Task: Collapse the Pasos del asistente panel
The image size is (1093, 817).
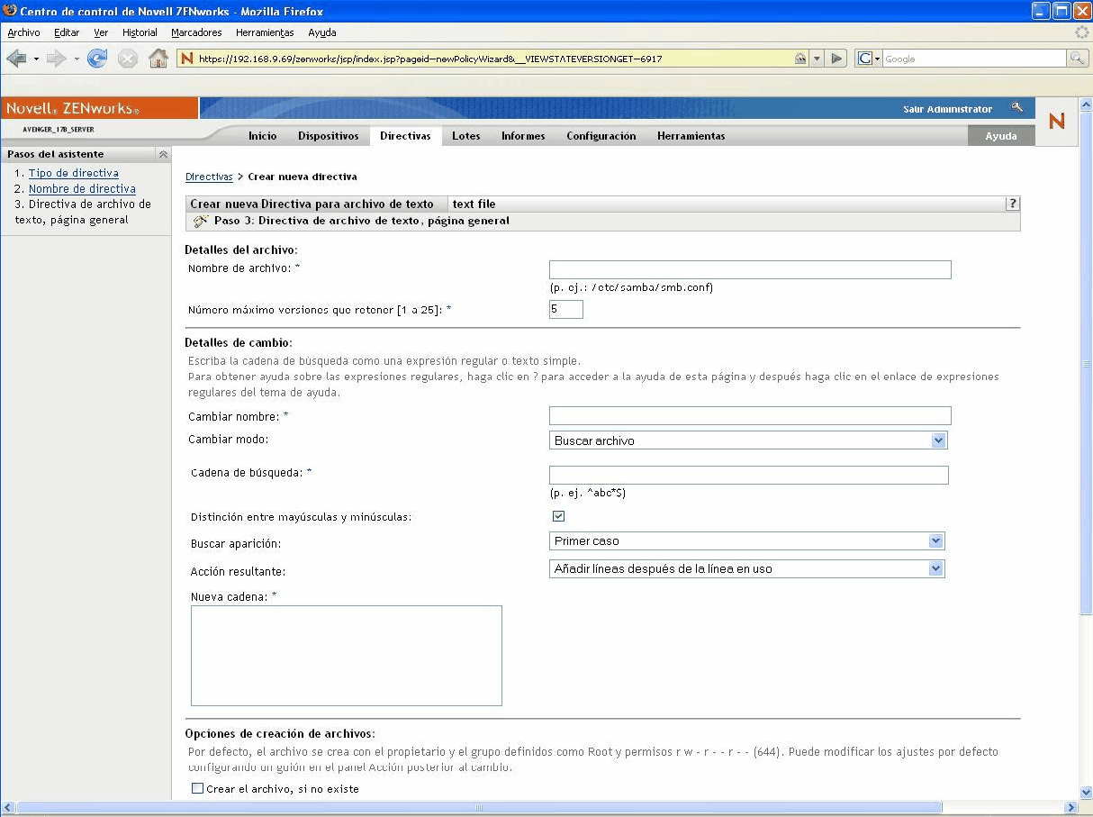Action: point(163,154)
